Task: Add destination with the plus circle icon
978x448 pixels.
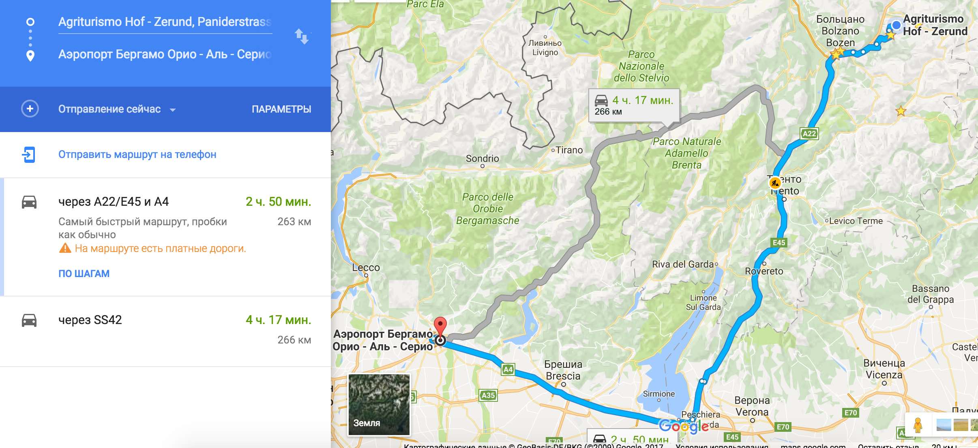Action: [x=30, y=109]
